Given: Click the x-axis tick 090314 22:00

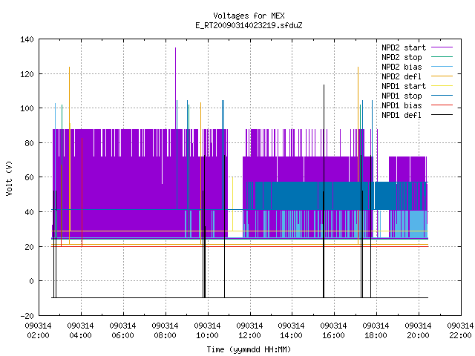Looking at the screenshot, I should pos(460,331).
